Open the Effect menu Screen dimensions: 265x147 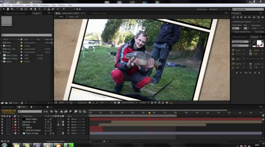(35, 5)
